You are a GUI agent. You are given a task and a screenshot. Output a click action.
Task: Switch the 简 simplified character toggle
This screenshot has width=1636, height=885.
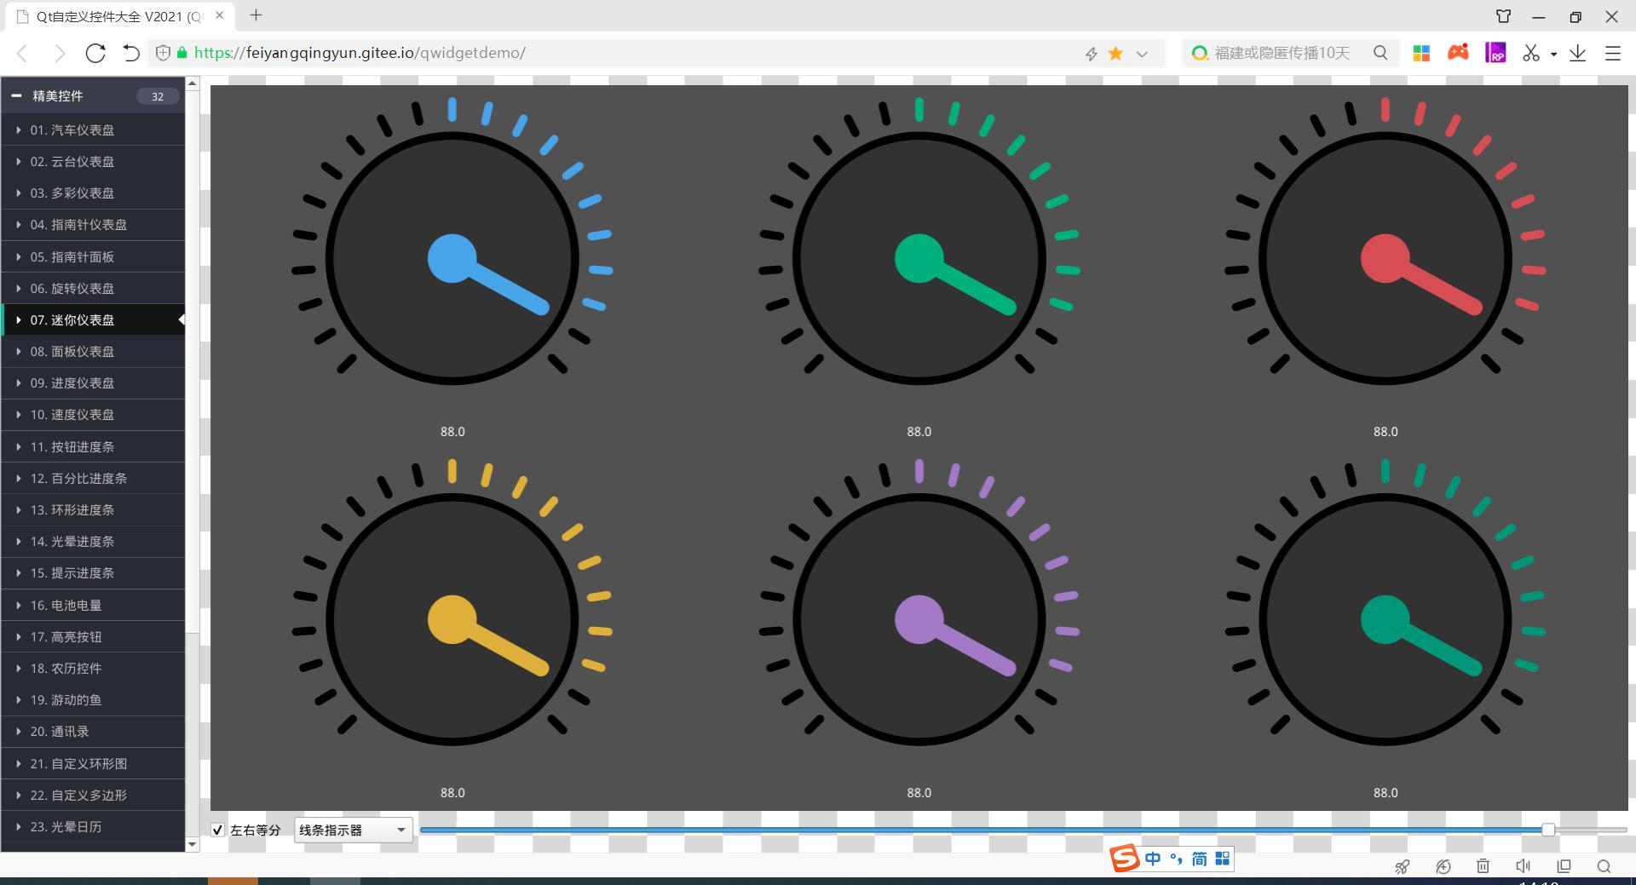pos(1199,859)
